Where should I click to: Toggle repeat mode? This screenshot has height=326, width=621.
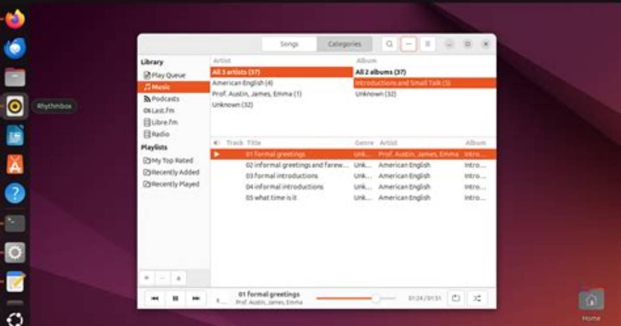click(456, 298)
